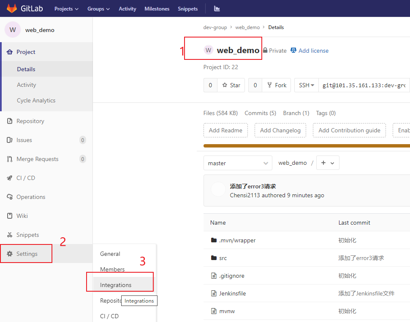The width and height of the screenshot is (410, 322).
Task: Open the 添加了Jenkinsfile文件 commit message
Action: pyautogui.click(x=367, y=293)
